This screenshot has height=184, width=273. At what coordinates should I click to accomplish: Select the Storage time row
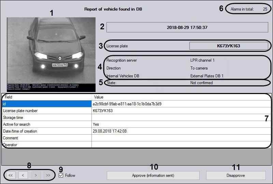(46, 118)
